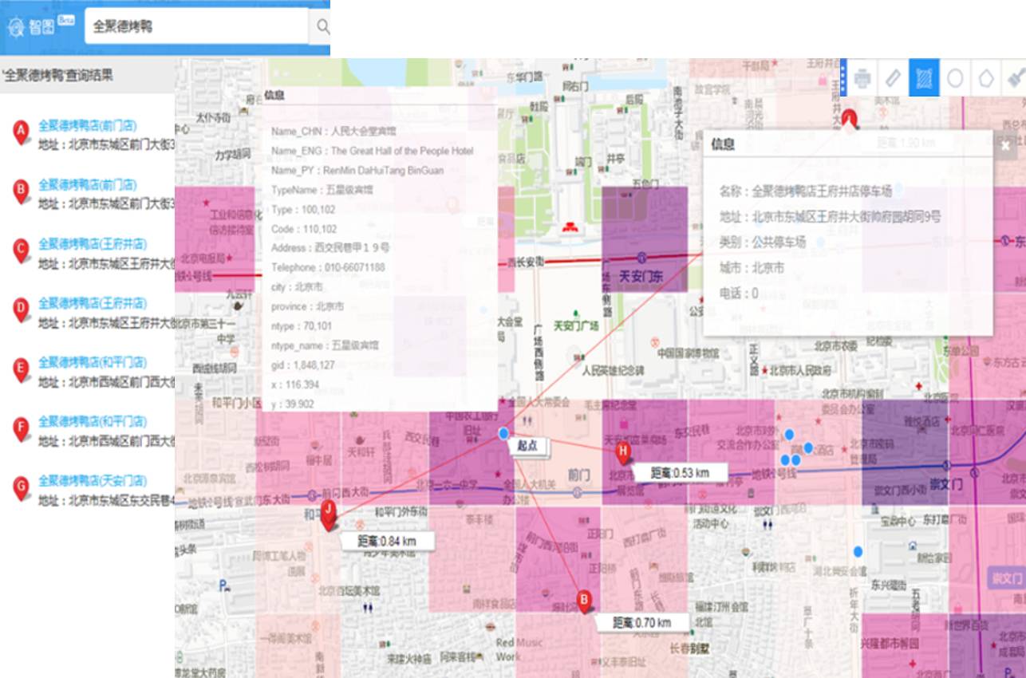Click the 天安门东 subway station label
The image size is (1026, 678).
pos(641,277)
